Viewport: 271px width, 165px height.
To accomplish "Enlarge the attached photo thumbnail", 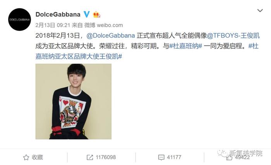I will point(74,101).
